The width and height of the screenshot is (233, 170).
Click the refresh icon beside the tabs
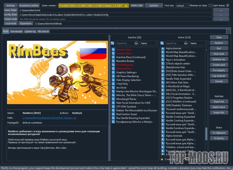pos(228,31)
